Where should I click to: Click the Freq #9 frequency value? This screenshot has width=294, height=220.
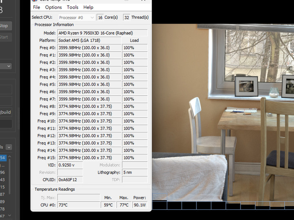[x=89, y=114]
